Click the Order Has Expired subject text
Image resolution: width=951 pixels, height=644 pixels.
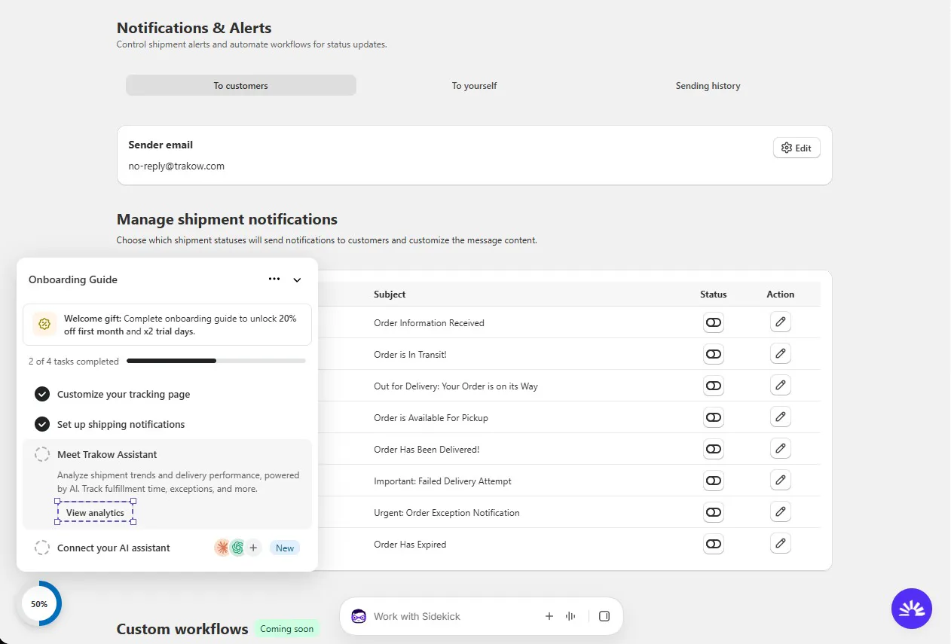(410, 544)
